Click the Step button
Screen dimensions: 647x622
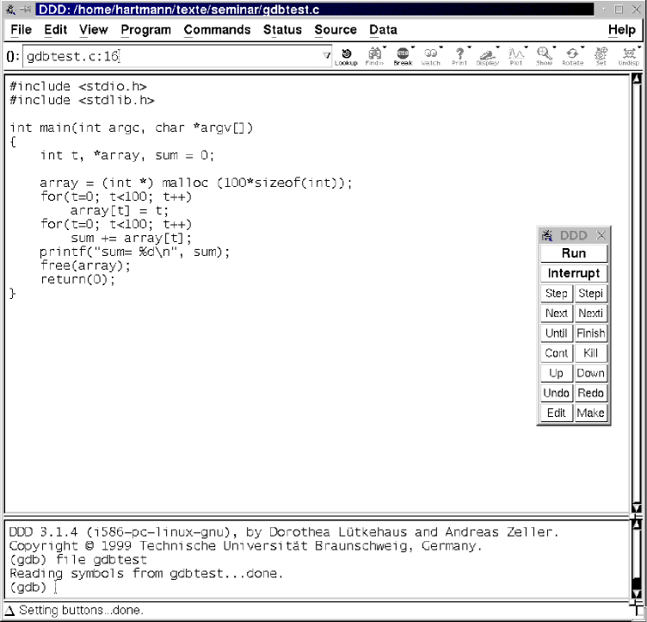tap(556, 294)
